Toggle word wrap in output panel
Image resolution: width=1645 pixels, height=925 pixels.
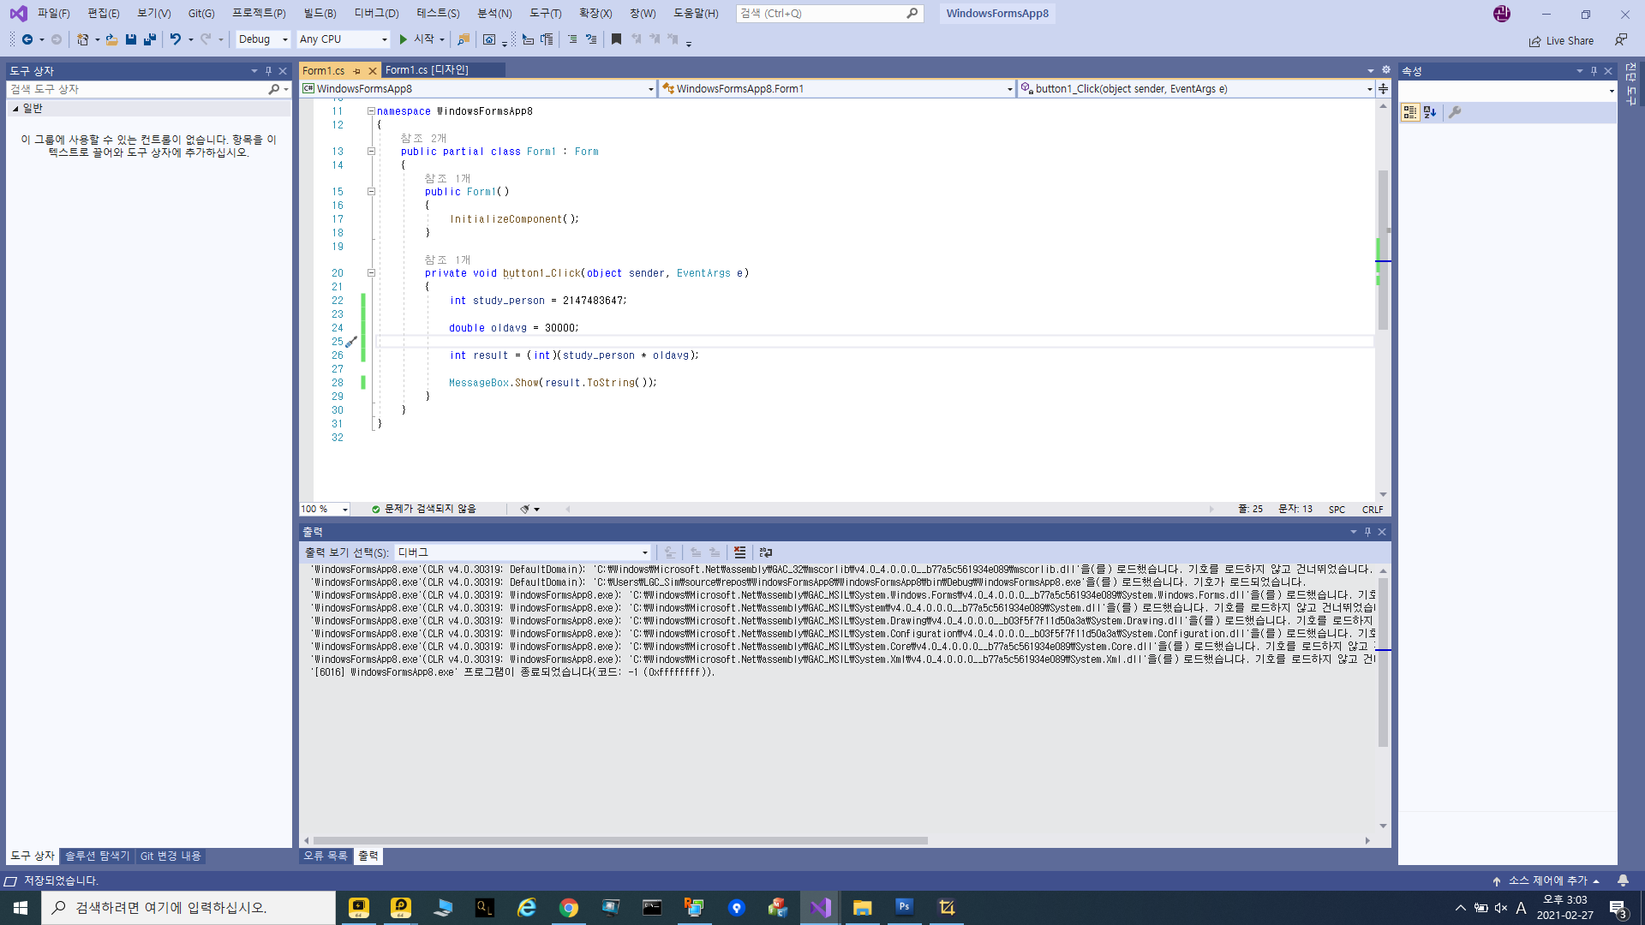point(766,552)
